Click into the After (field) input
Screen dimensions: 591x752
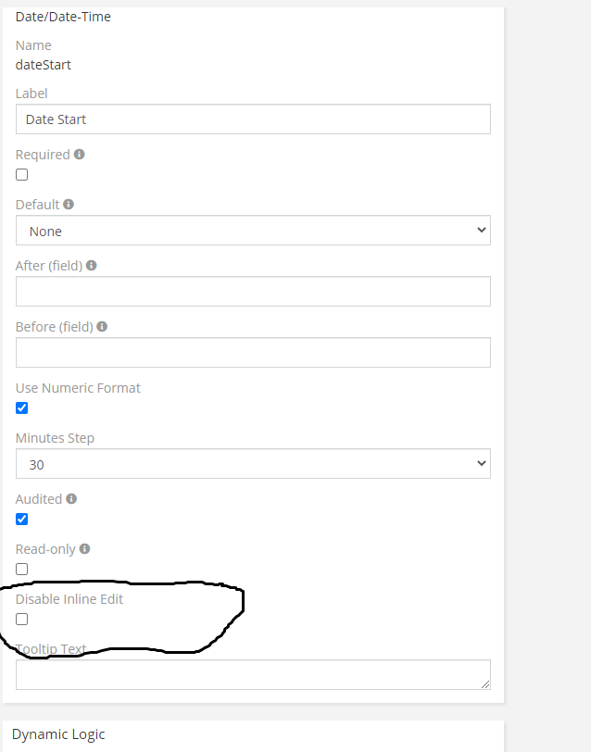pyautogui.click(x=253, y=291)
